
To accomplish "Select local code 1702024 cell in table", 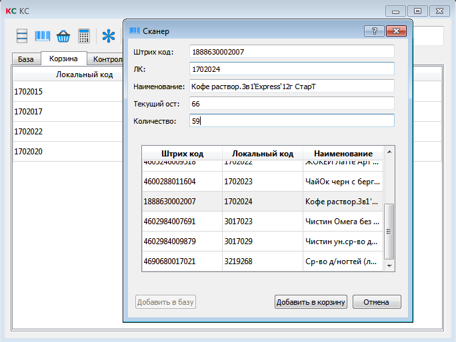I will click(263, 201).
